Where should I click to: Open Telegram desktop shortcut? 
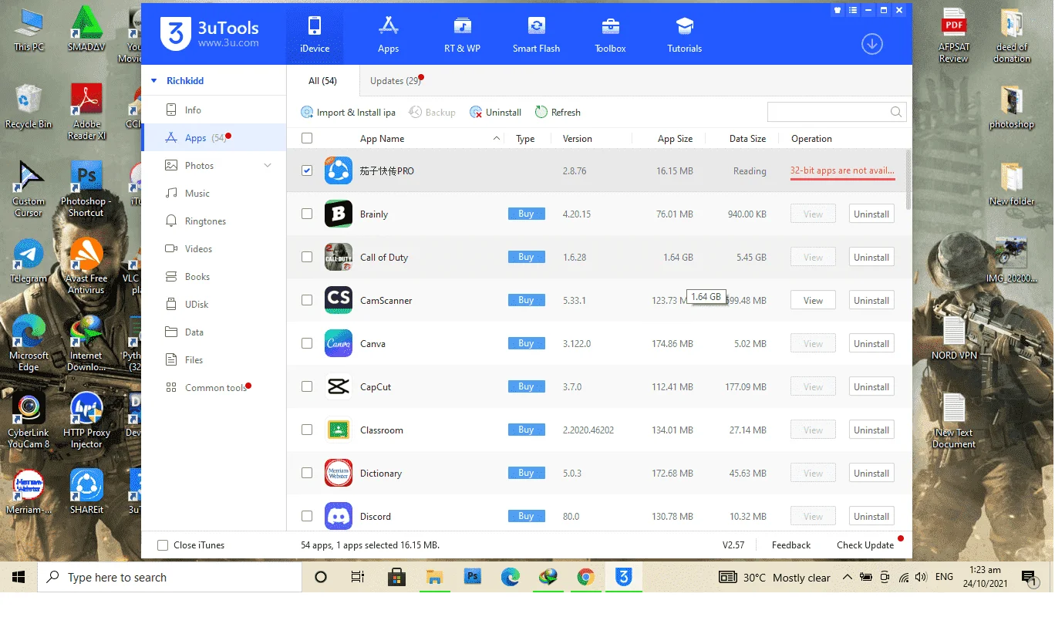pos(29,261)
